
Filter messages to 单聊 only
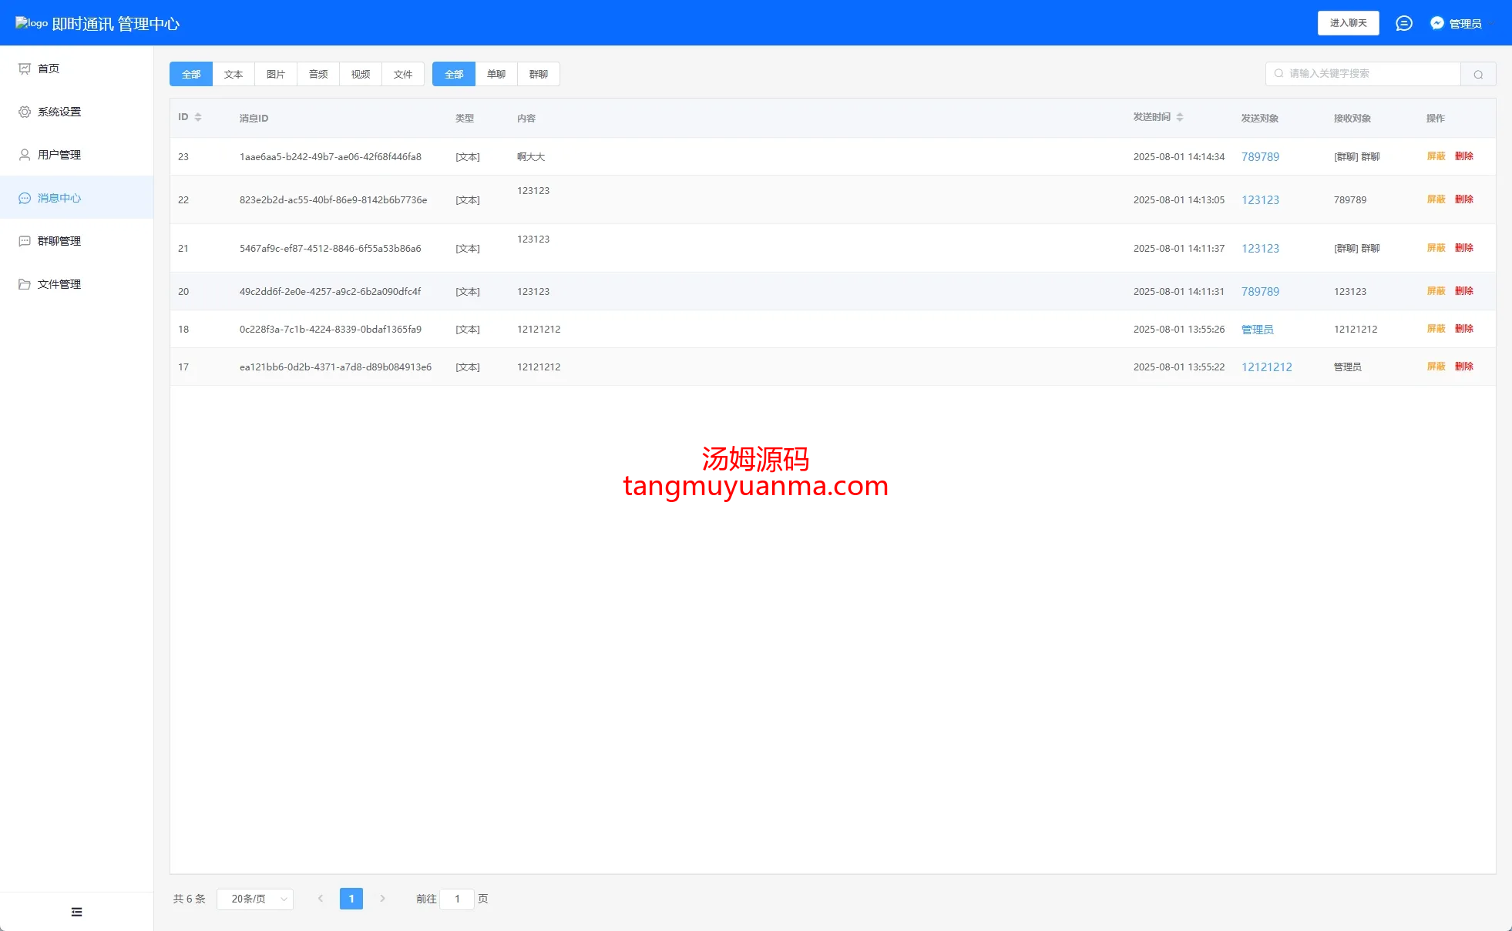tap(496, 74)
